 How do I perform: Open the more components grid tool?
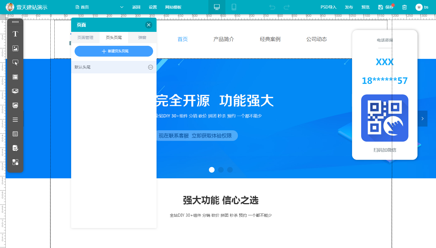tap(15, 162)
